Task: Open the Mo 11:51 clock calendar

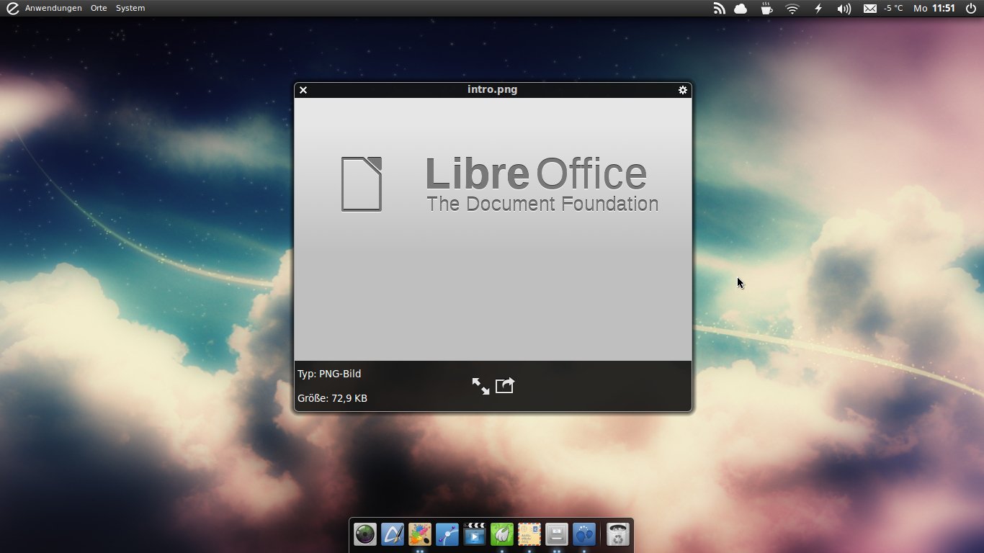Action: (x=934, y=9)
